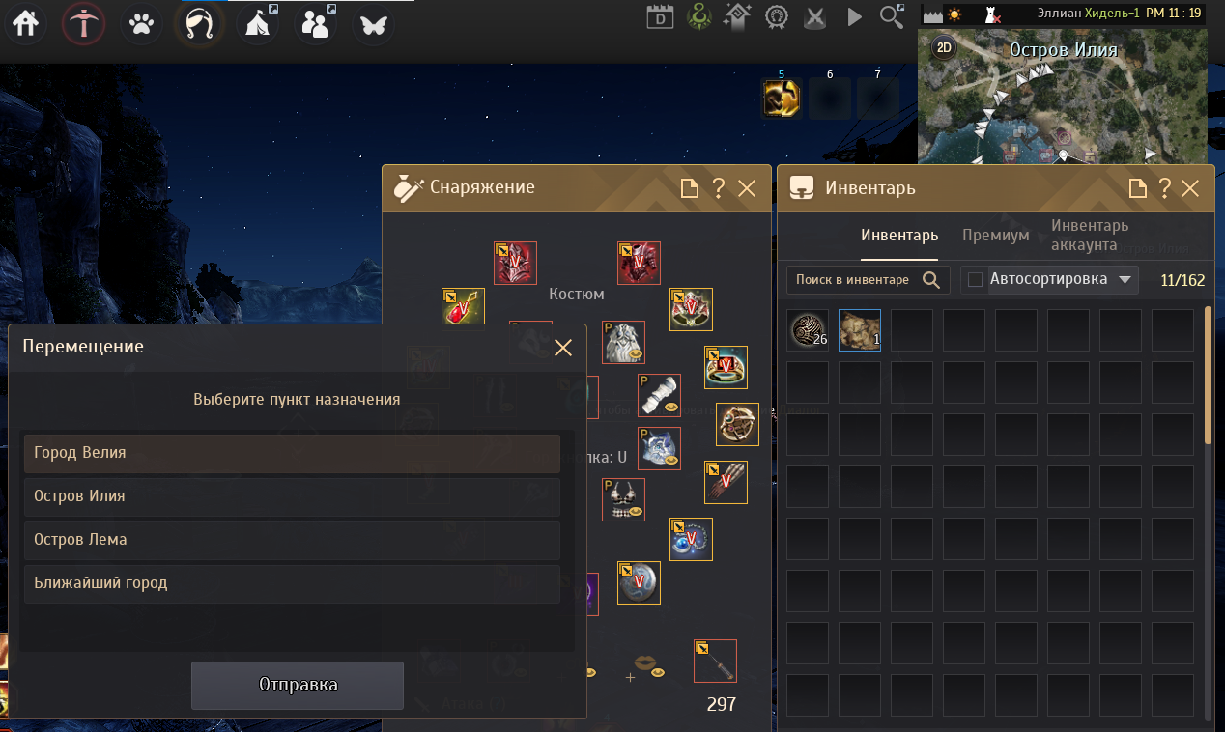1225x732 pixels.
Task: Switch to the Премиум tab
Action: point(995,236)
